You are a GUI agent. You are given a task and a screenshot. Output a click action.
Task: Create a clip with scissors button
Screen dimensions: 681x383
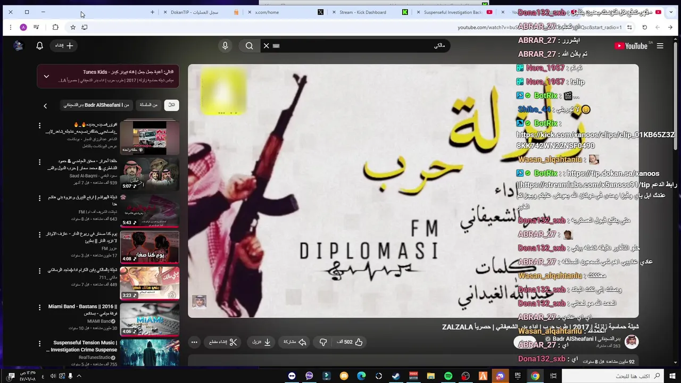pos(223,342)
